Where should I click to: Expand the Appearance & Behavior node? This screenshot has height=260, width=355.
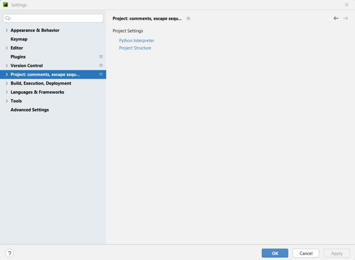tap(7, 30)
